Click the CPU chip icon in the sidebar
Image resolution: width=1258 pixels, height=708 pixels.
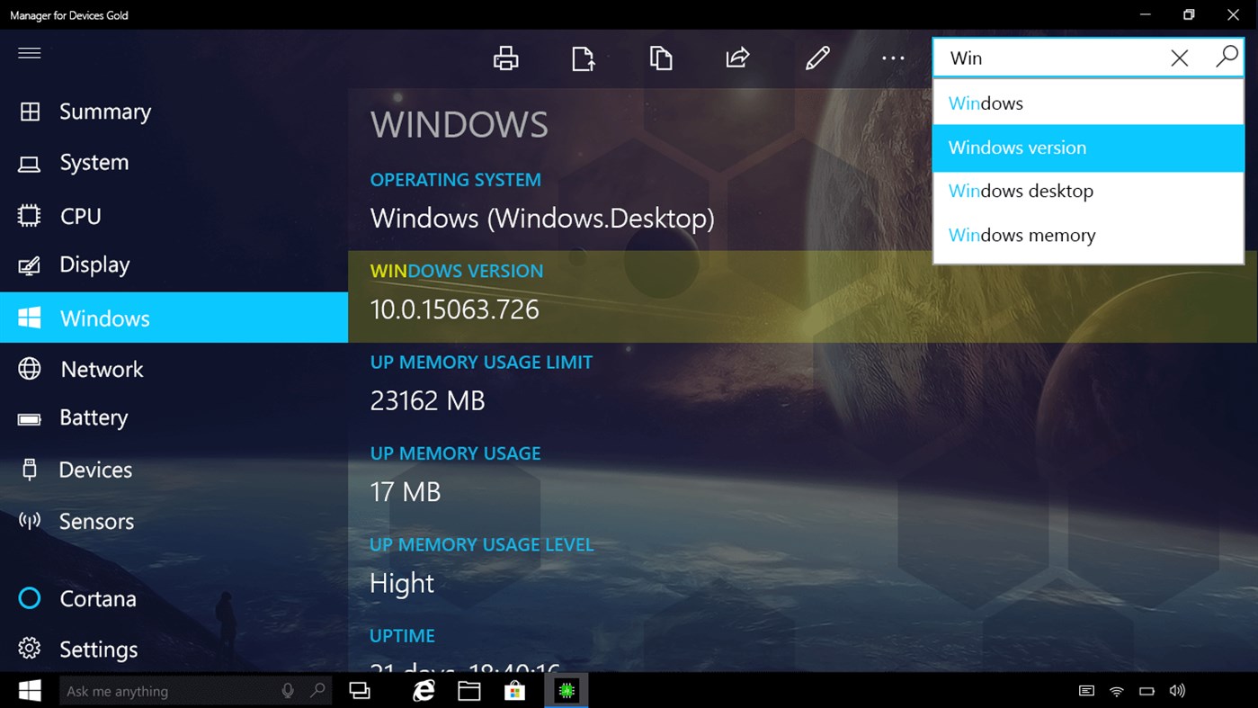coord(31,215)
